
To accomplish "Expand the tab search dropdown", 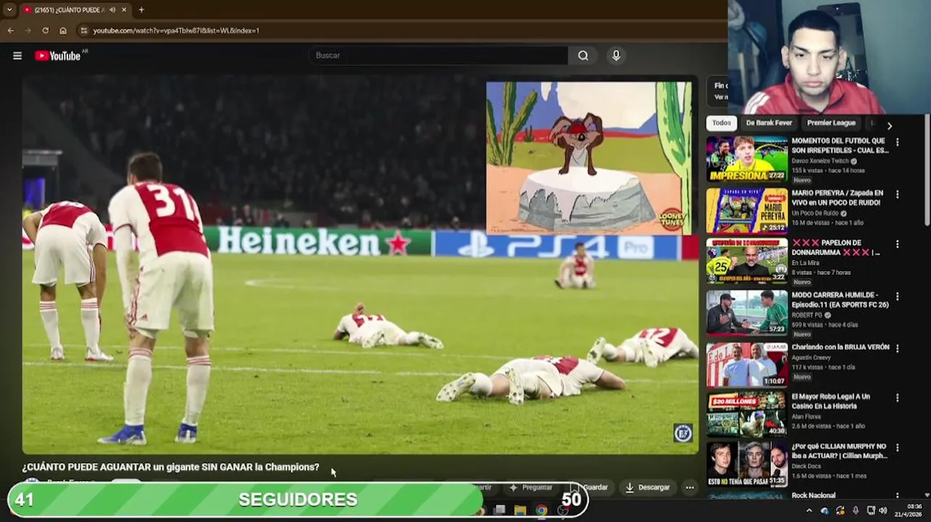I will (9, 10).
